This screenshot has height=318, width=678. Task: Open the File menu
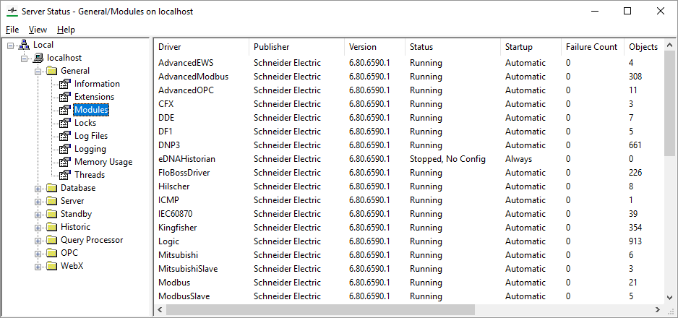click(x=12, y=30)
